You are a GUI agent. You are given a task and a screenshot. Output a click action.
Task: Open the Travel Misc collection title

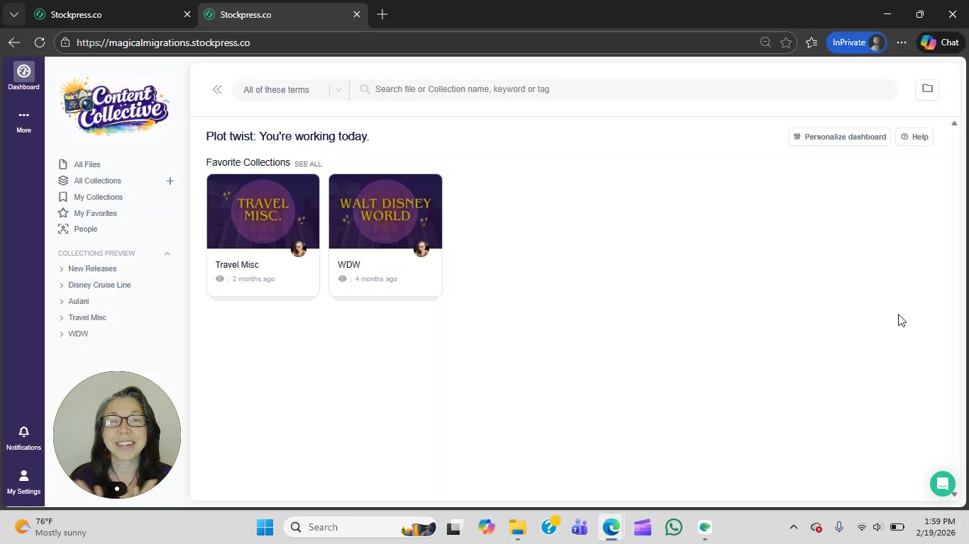click(237, 265)
